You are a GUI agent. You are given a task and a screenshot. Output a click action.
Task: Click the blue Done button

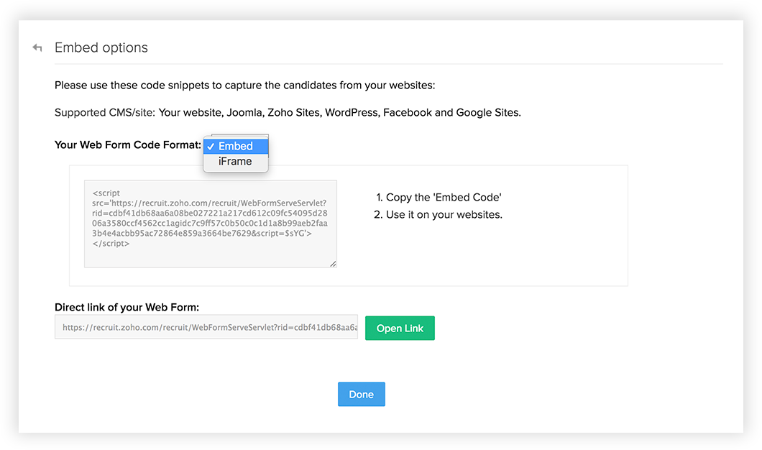pyautogui.click(x=361, y=395)
